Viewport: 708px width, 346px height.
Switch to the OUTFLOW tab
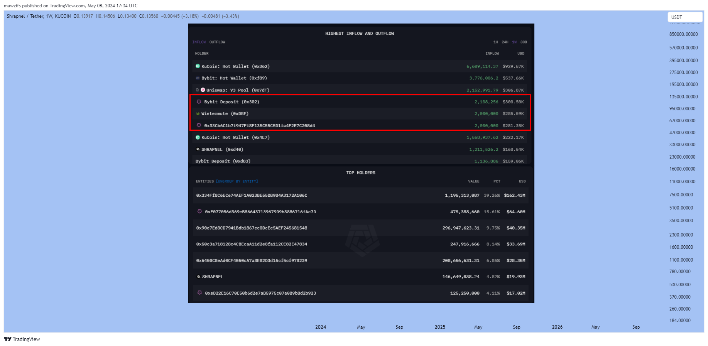click(x=217, y=42)
